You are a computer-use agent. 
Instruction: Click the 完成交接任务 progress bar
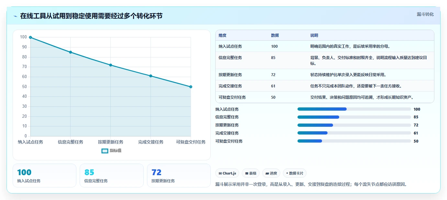coord(354,133)
